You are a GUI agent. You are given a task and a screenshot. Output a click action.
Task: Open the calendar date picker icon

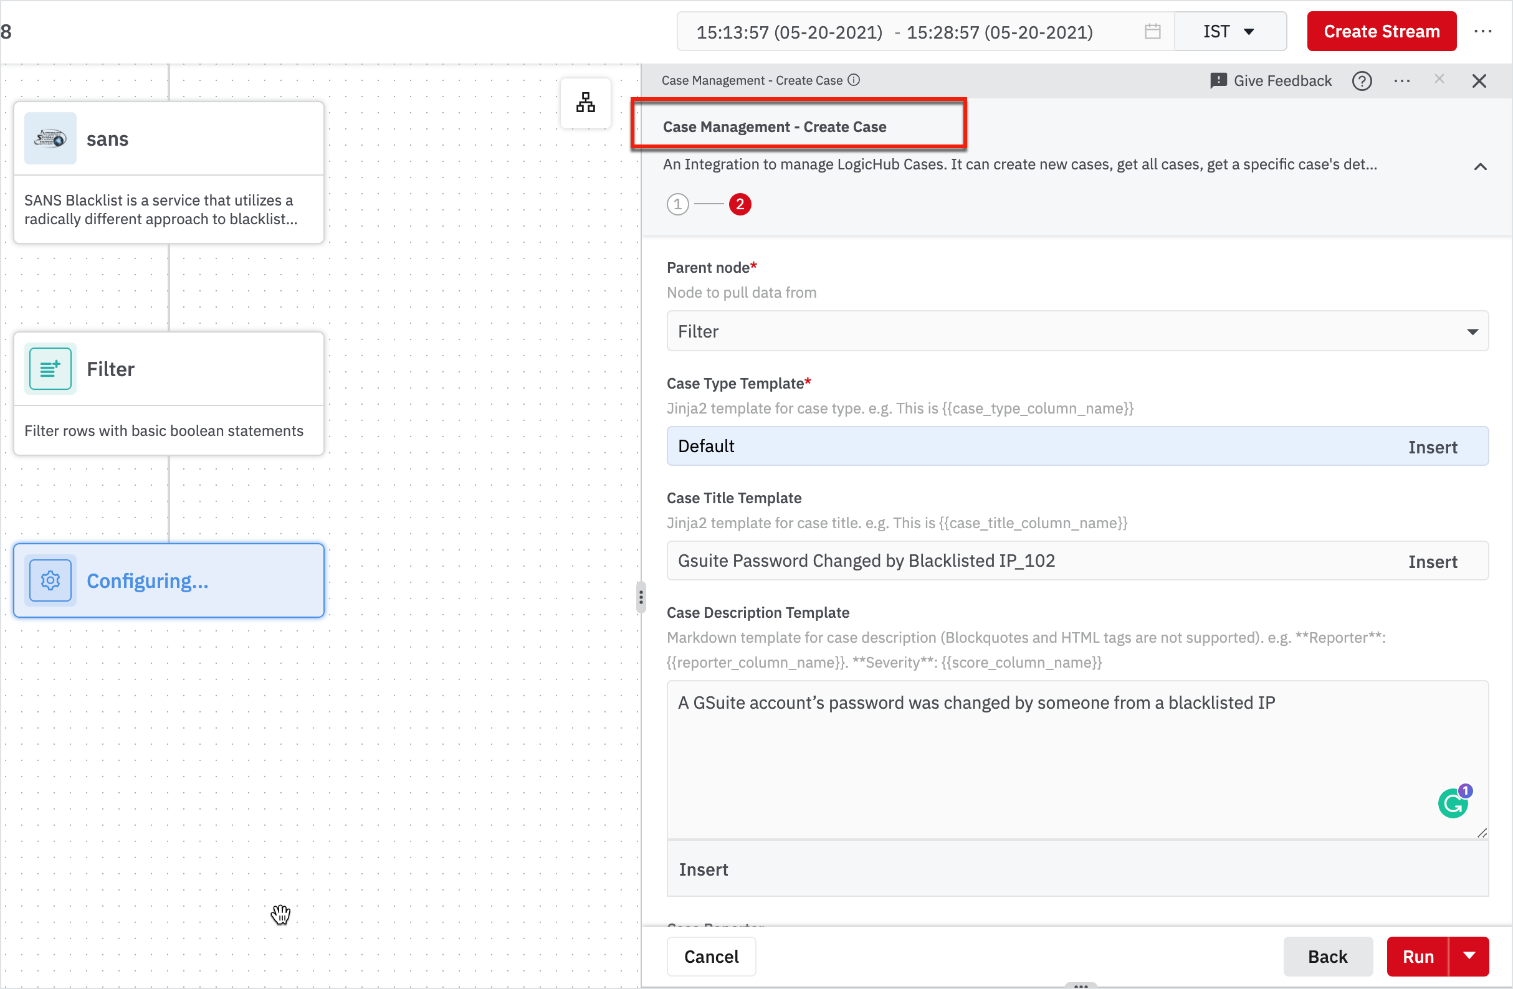click(1152, 31)
